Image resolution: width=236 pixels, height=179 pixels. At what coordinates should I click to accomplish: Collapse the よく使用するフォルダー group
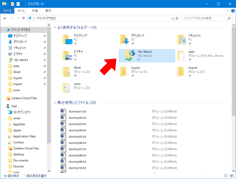pos(55,28)
